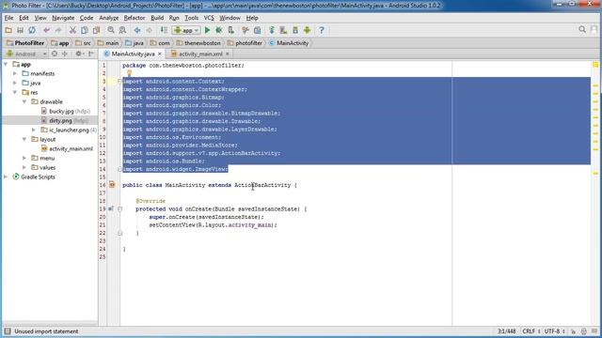Click the Help question mark icon

[x=322, y=30]
